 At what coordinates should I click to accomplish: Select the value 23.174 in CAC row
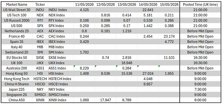coord(169,36)
